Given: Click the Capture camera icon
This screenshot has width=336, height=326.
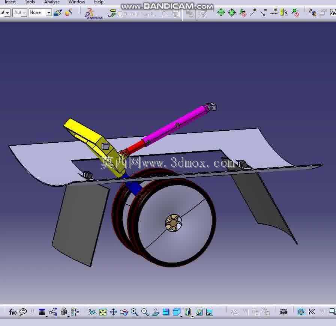Looking at the screenshot, I should [x=283, y=312].
